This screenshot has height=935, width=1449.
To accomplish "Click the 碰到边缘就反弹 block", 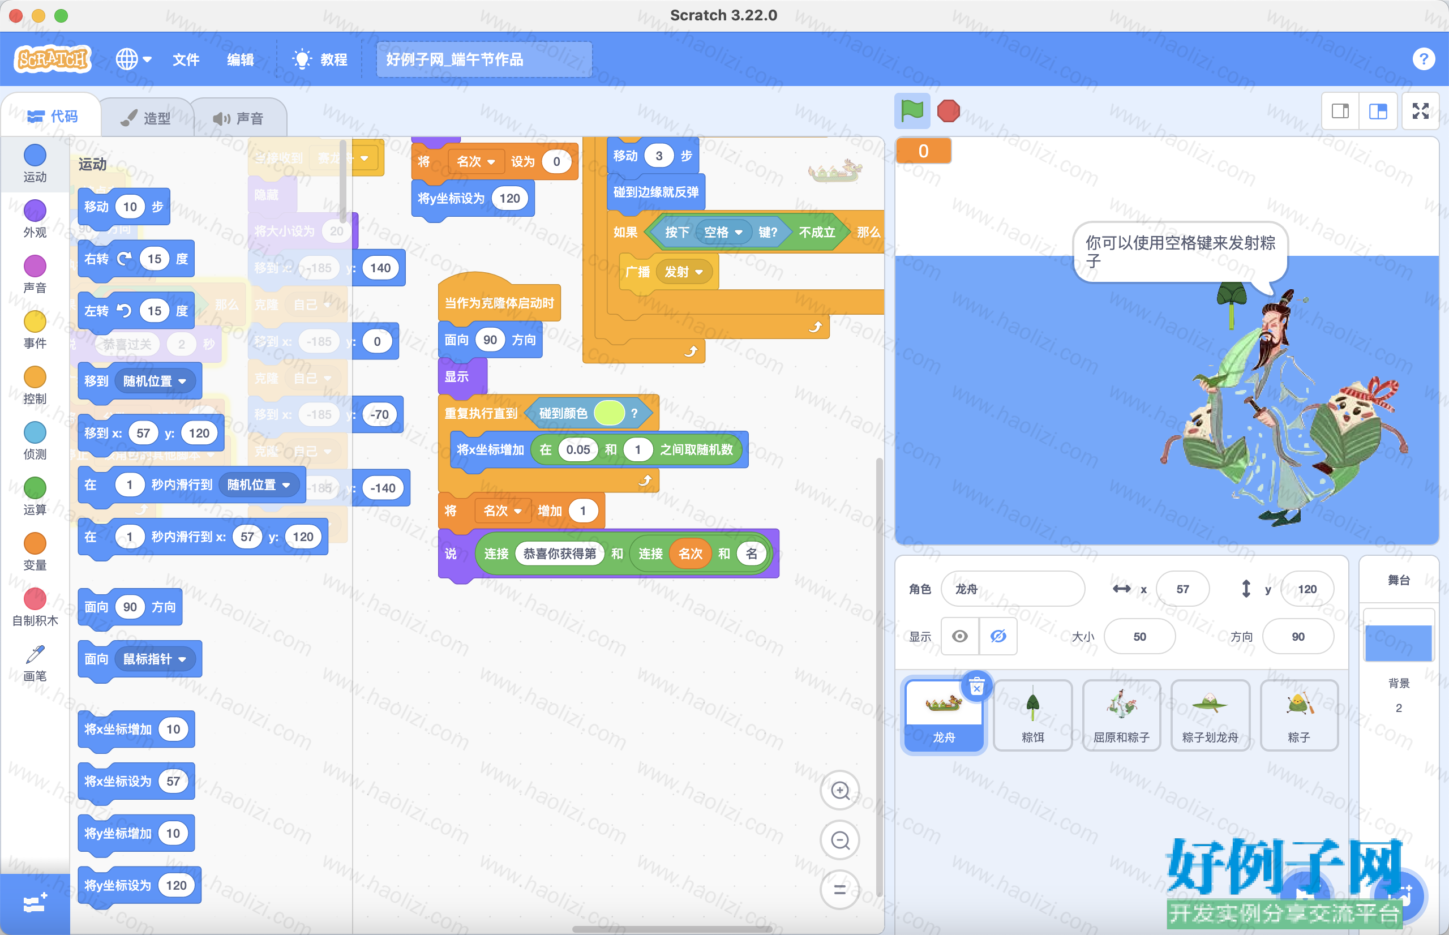I will pyautogui.click(x=655, y=192).
